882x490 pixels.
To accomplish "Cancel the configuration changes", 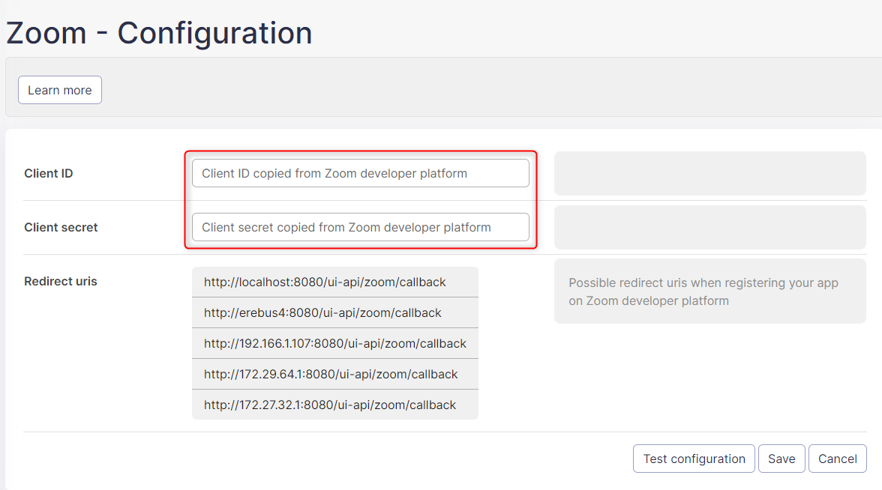I will click(x=837, y=459).
